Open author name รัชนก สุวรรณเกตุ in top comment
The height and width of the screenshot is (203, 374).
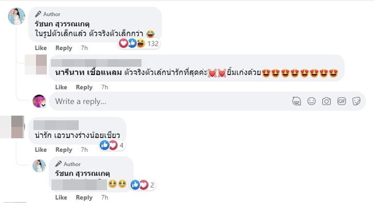(62, 24)
